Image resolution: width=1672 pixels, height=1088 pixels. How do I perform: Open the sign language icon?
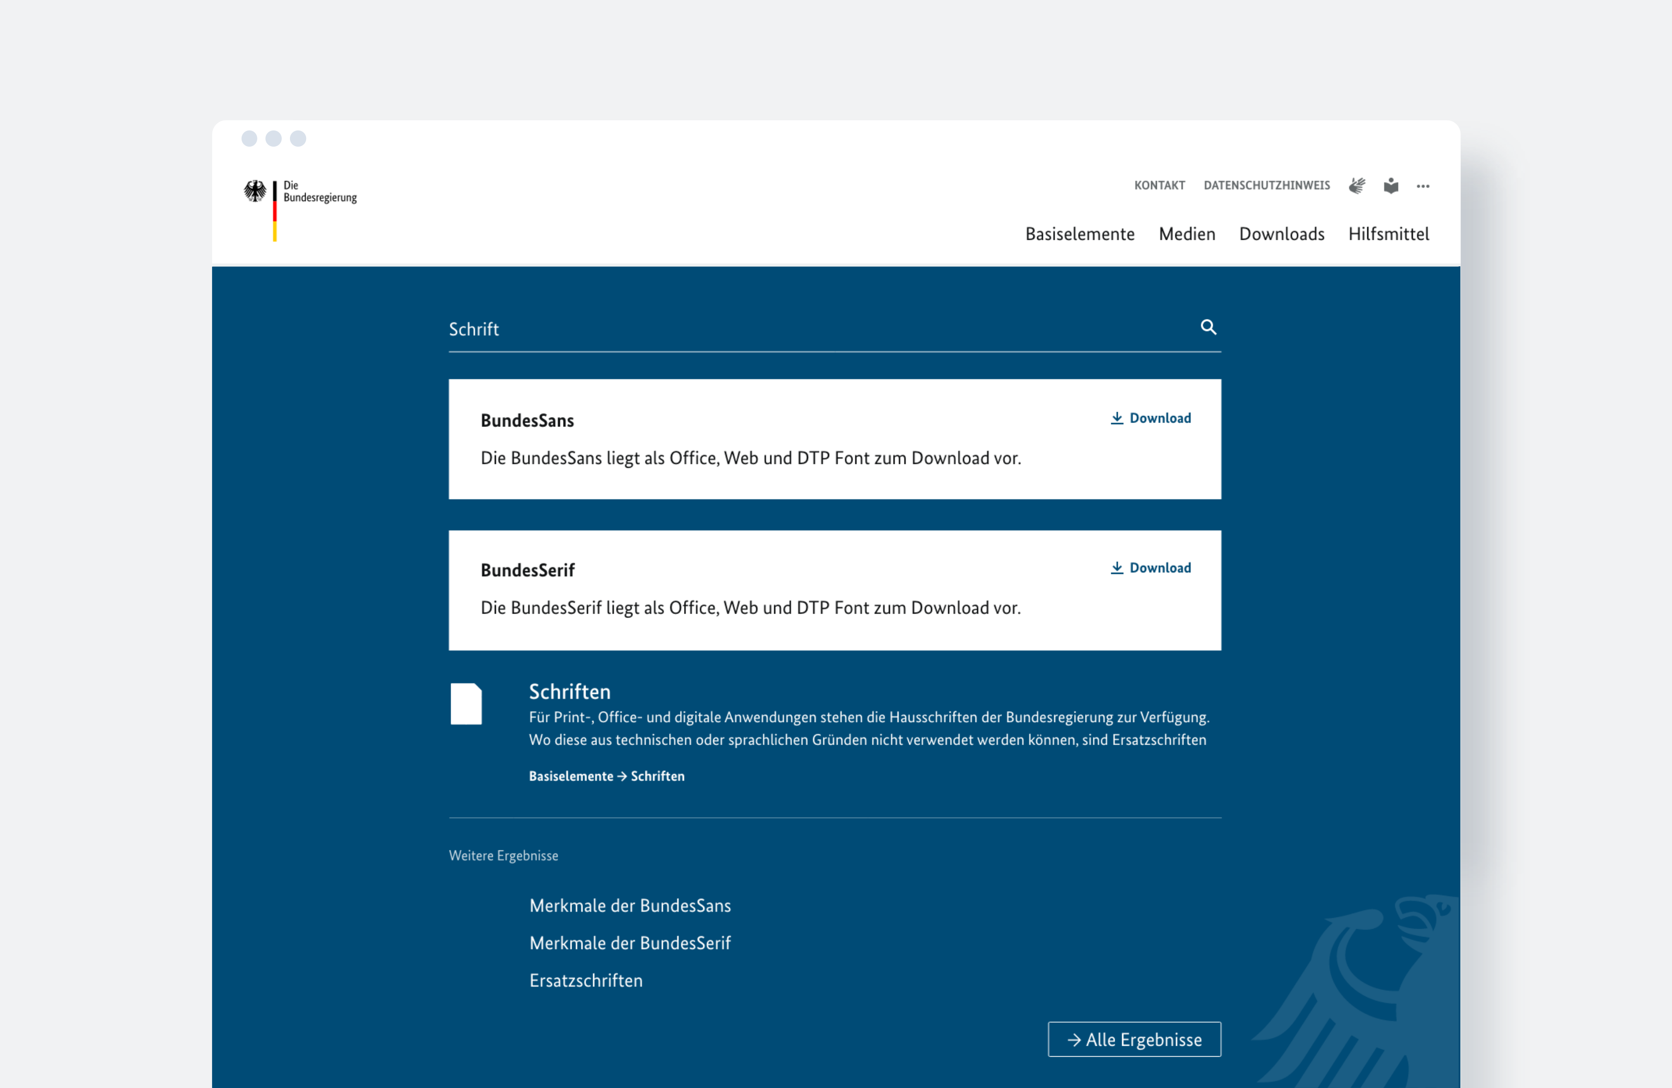click(1357, 185)
